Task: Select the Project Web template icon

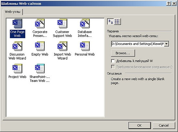Action: tap(17, 69)
